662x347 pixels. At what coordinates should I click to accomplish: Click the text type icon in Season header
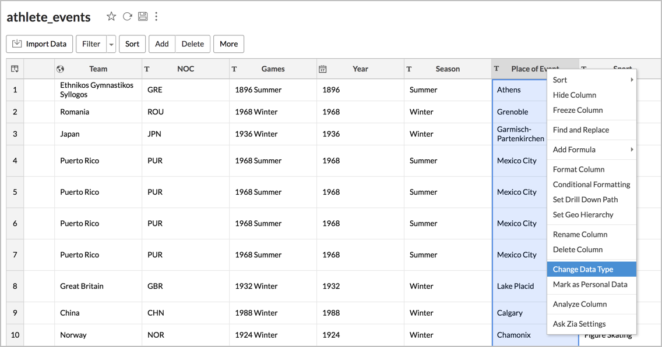(x=409, y=69)
